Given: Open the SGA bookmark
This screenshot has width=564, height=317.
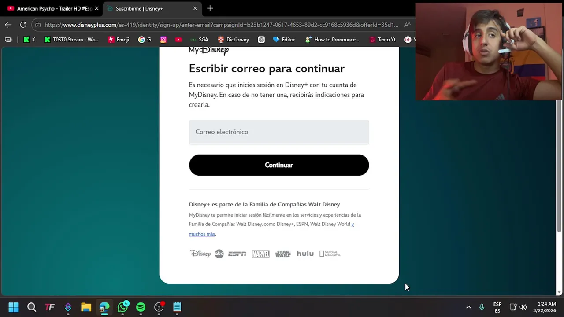Looking at the screenshot, I should coord(199,40).
